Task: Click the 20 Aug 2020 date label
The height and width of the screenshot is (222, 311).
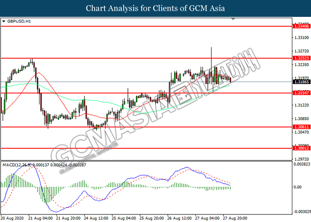Action: (x=12, y=218)
